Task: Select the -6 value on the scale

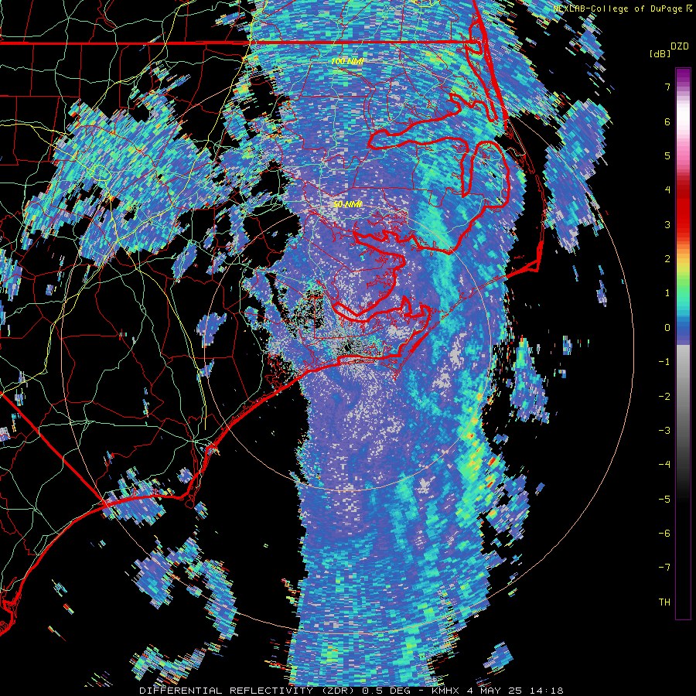Action: (664, 534)
